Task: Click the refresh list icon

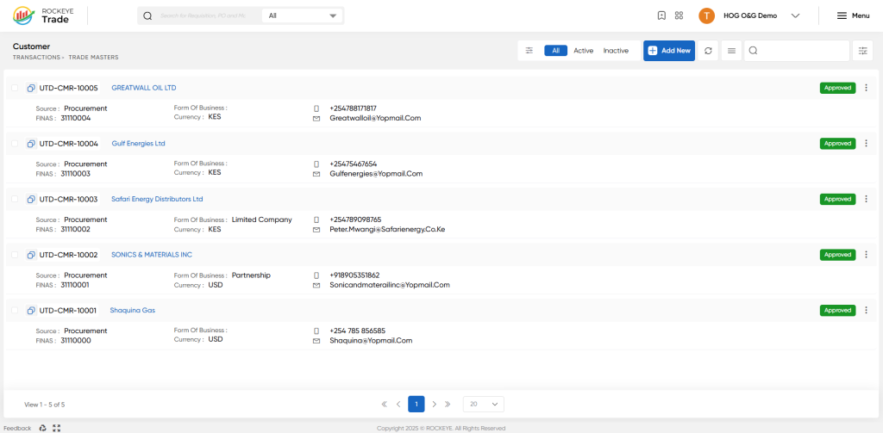Action: 708,51
